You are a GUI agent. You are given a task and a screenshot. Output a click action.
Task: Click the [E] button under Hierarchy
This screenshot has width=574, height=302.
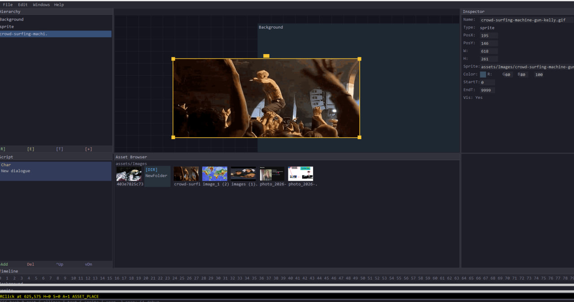30,149
